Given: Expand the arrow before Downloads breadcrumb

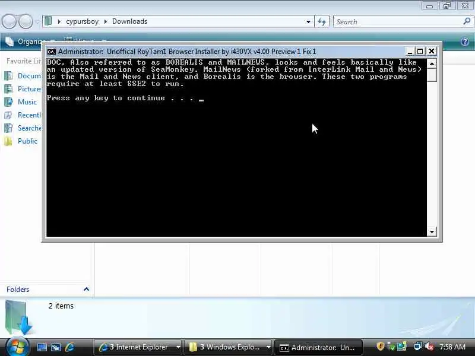Looking at the screenshot, I should 106,21.
